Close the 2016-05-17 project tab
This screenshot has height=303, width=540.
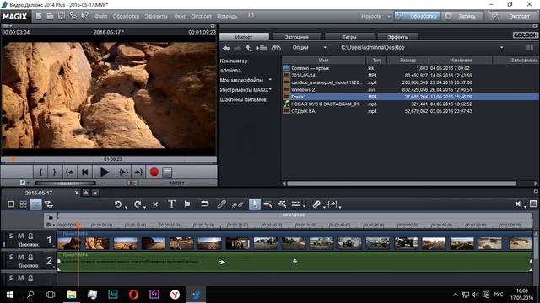tap(77, 193)
